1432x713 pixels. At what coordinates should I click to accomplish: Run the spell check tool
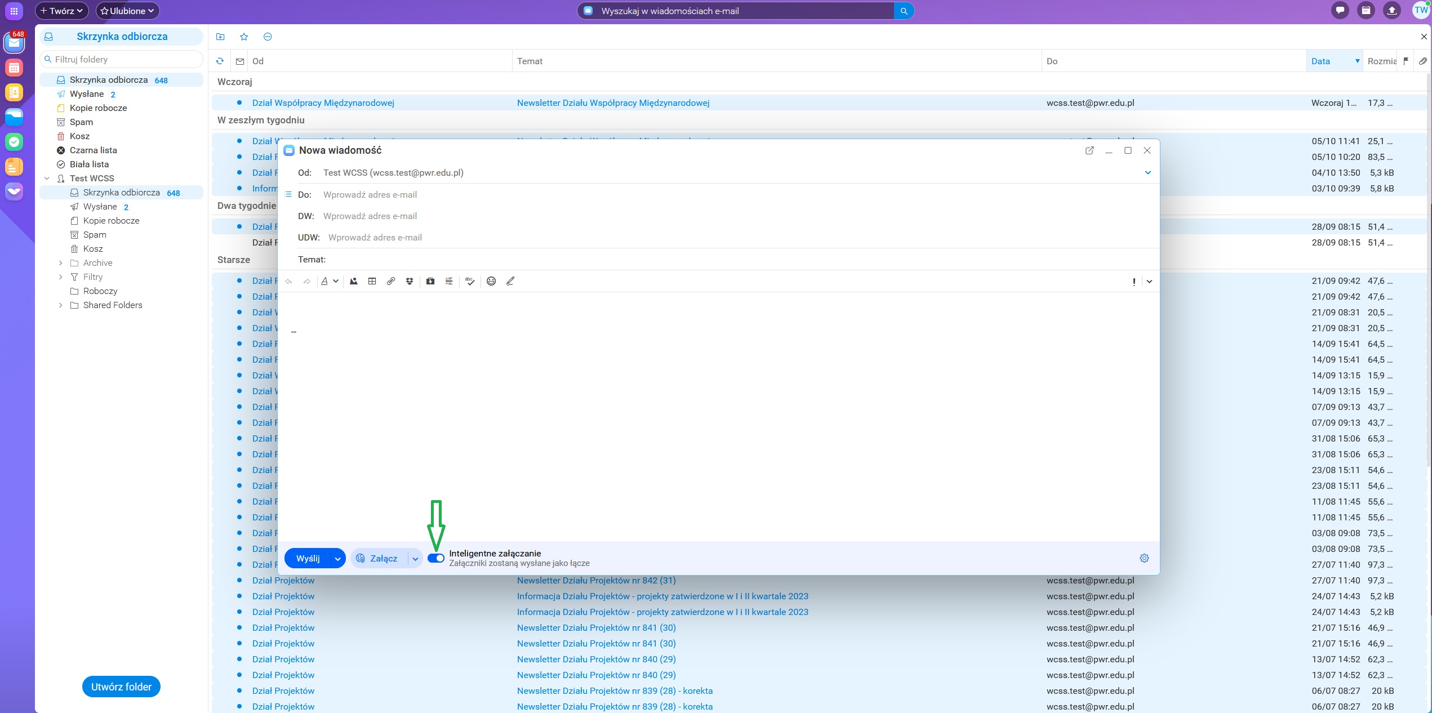470,281
